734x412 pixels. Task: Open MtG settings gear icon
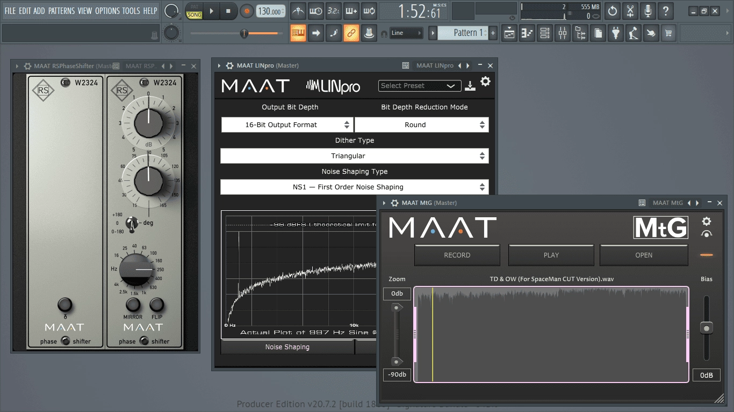707,221
